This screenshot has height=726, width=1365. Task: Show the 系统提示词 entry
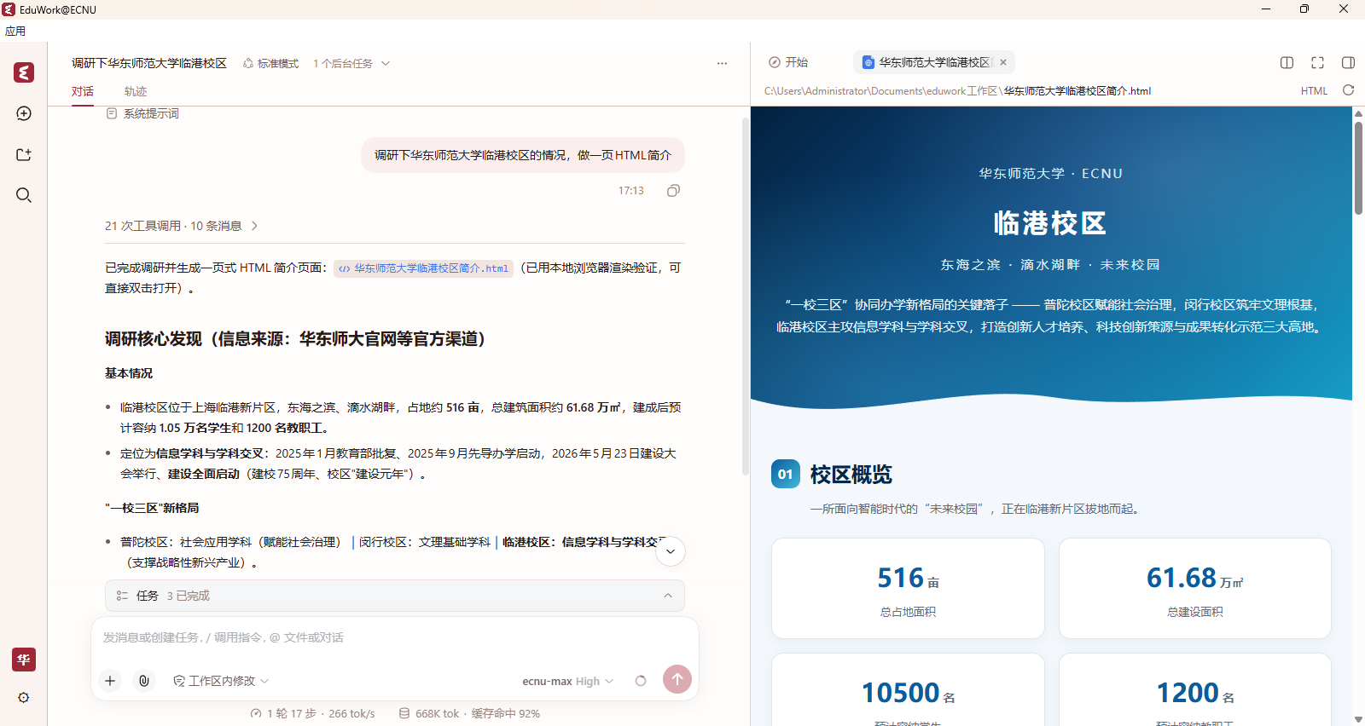click(142, 113)
